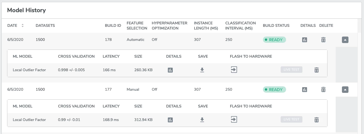This screenshot has height=134, width=364.
Task: Sort the table by the DATE column arrows
Action: pos(23,25)
